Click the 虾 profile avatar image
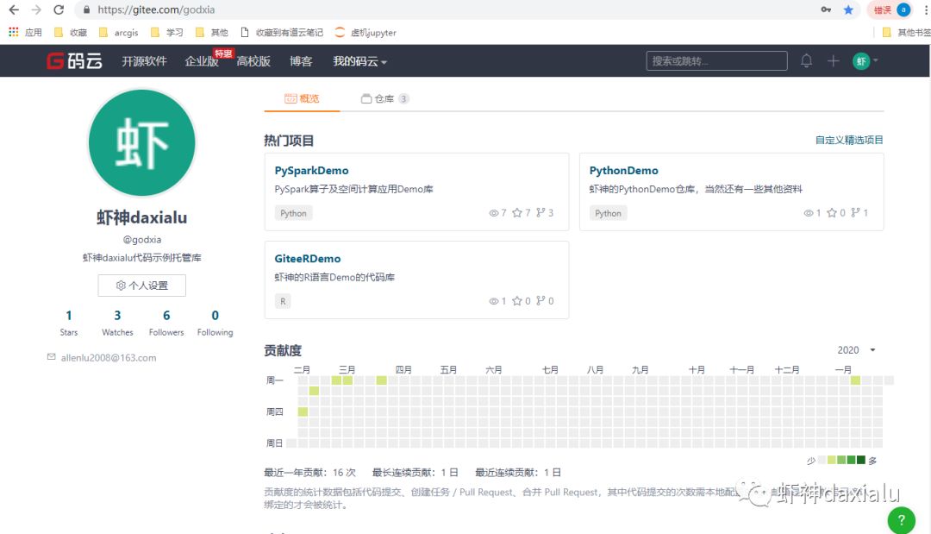The image size is (931, 534). click(142, 142)
